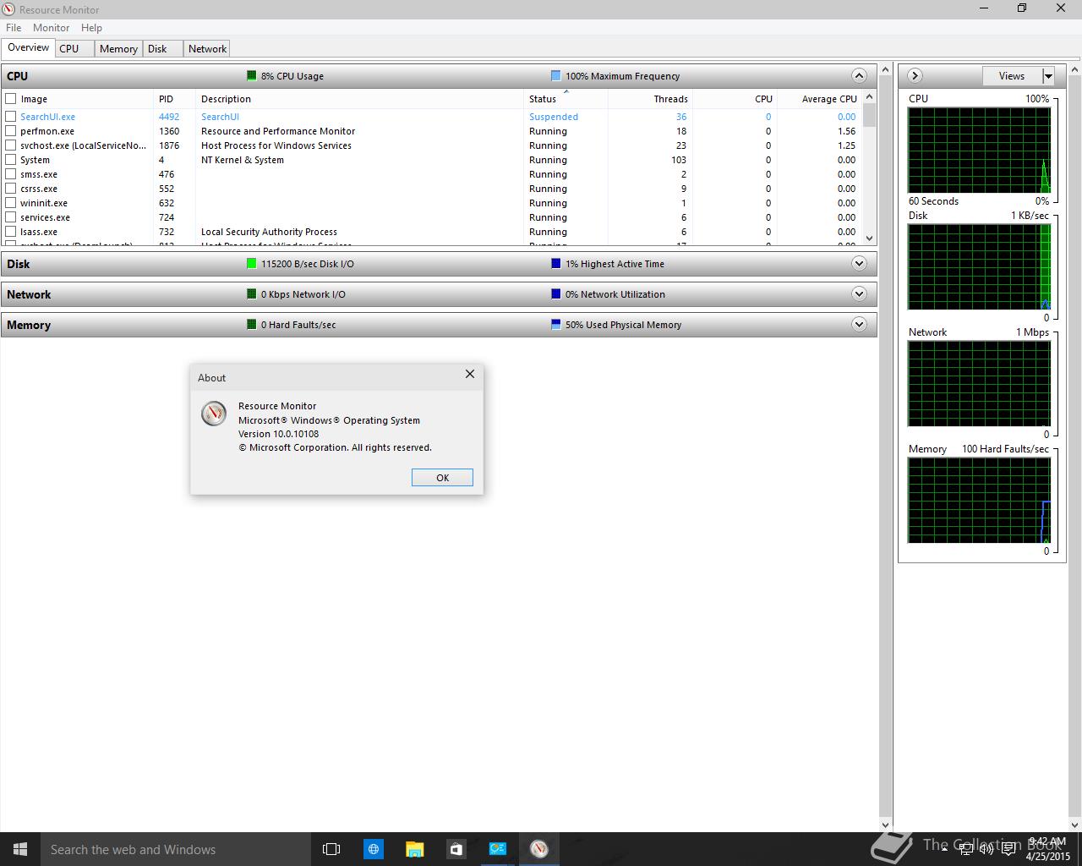Screen dimensions: 1082x866
Task: Click green CPU Usage indicator square
Action: point(251,75)
